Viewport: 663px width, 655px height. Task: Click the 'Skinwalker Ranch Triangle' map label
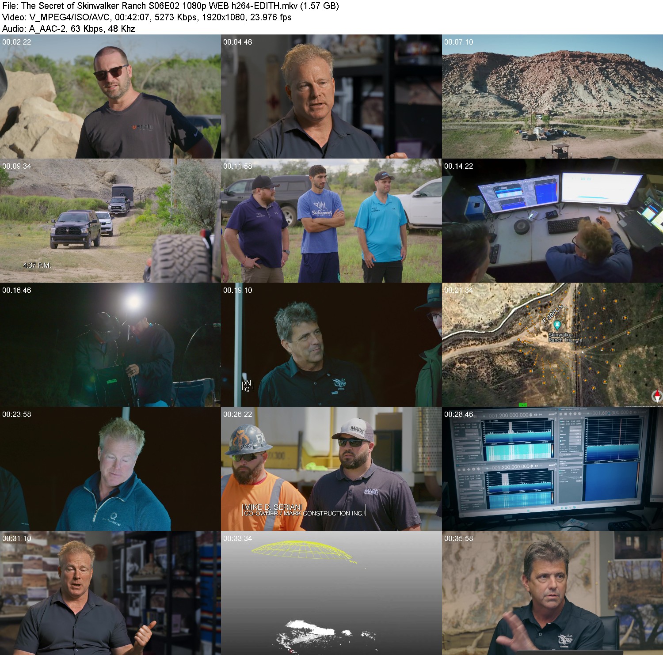pos(565,337)
